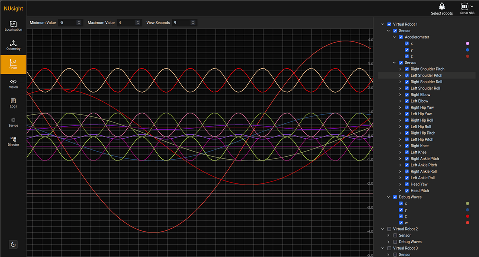Image resolution: width=479 pixels, height=257 pixels.
Task: Change color of Debug Waves z swatch
Action: (x=467, y=216)
